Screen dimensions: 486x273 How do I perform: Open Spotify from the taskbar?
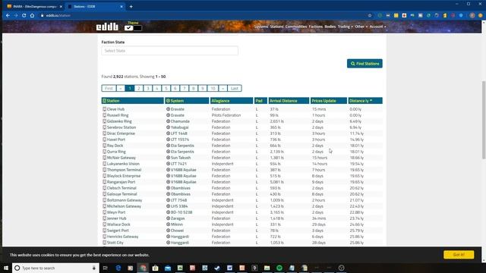(x=279, y=268)
